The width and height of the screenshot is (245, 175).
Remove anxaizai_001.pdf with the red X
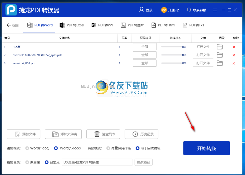[x=234, y=63]
